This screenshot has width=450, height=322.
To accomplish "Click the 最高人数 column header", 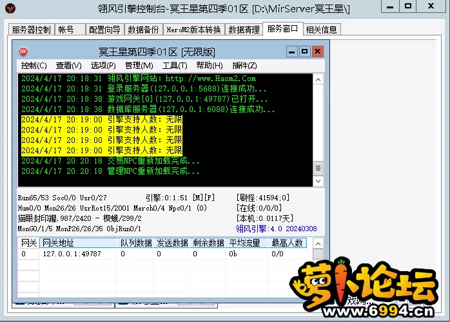I will tap(288, 243).
